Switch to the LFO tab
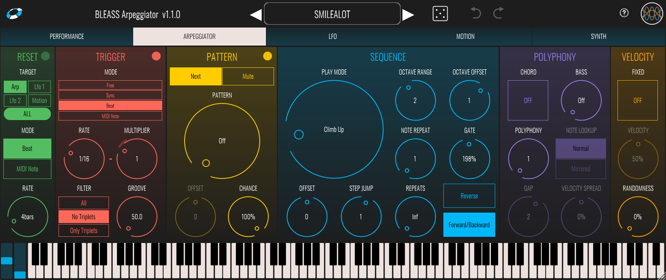 [x=333, y=37]
